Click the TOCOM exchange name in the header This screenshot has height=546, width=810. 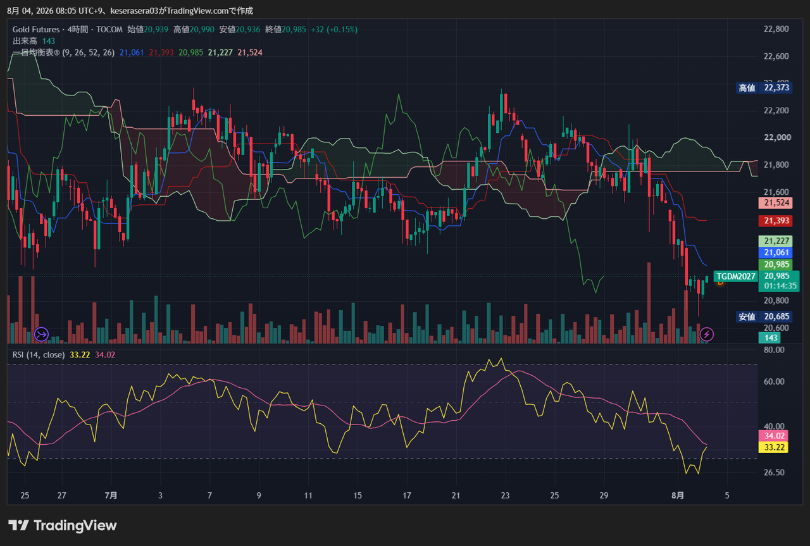pos(109,29)
